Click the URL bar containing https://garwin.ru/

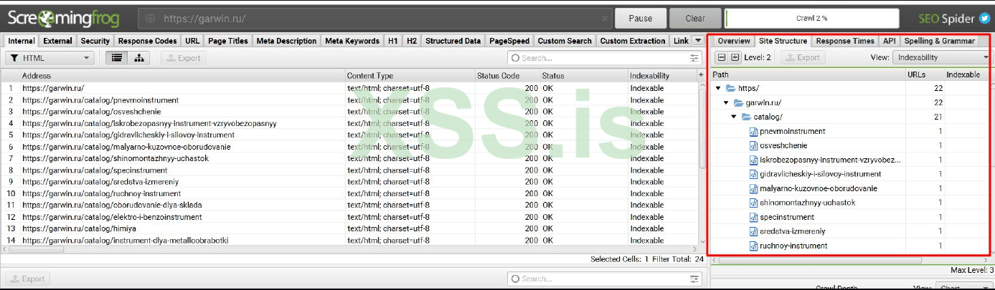tap(376, 19)
